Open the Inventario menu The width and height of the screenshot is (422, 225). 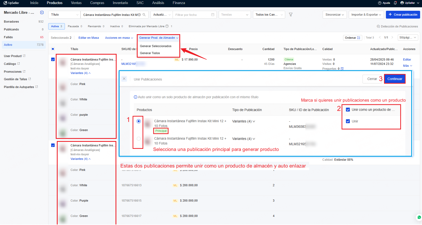pos(120,3)
